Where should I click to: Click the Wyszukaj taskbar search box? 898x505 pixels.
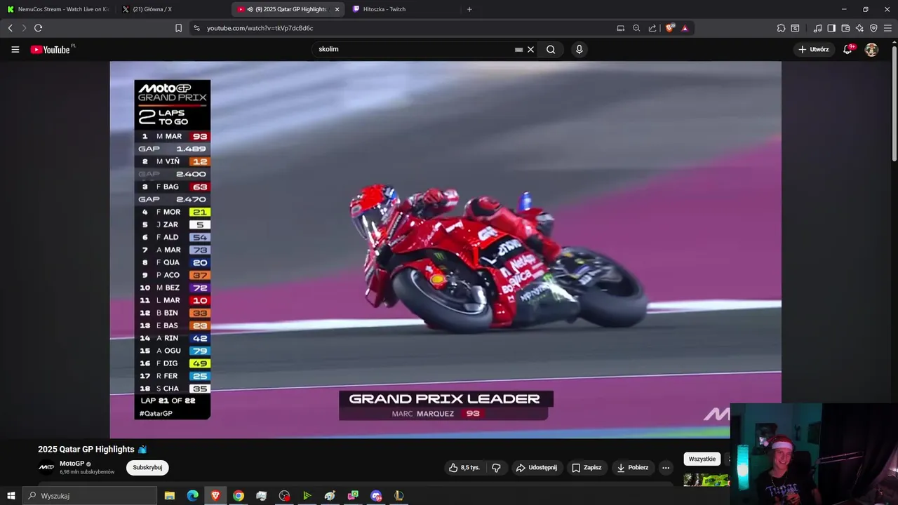[x=90, y=496]
